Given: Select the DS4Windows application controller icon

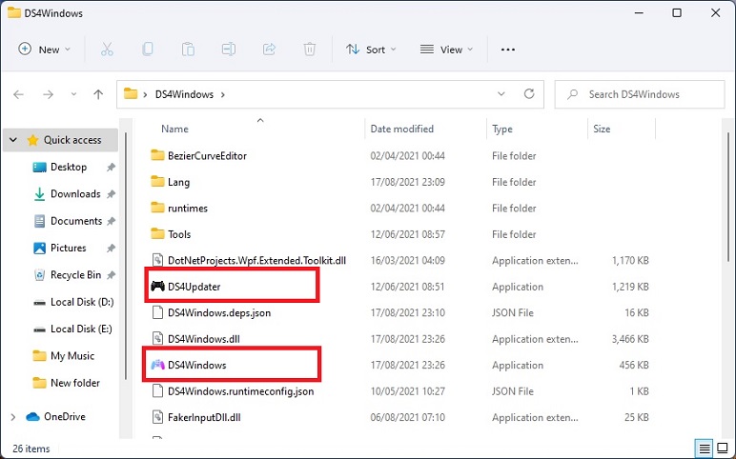Looking at the screenshot, I should (x=157, y=365).
